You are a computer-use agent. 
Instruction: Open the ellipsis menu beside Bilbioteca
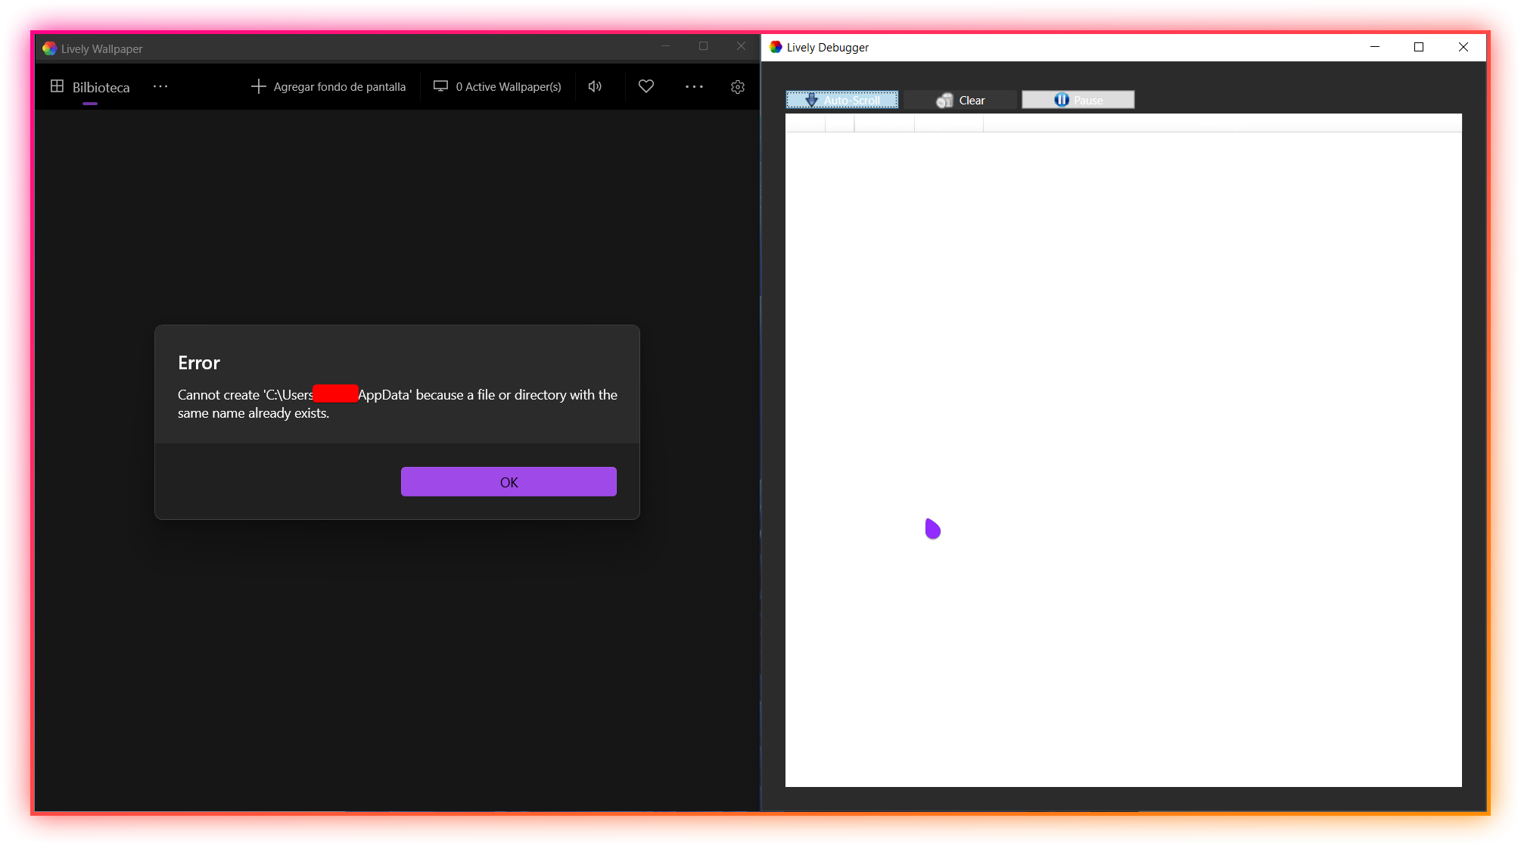click(160, 86)
